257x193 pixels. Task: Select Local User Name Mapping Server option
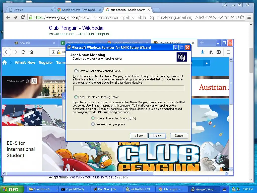tap(76, 97)
